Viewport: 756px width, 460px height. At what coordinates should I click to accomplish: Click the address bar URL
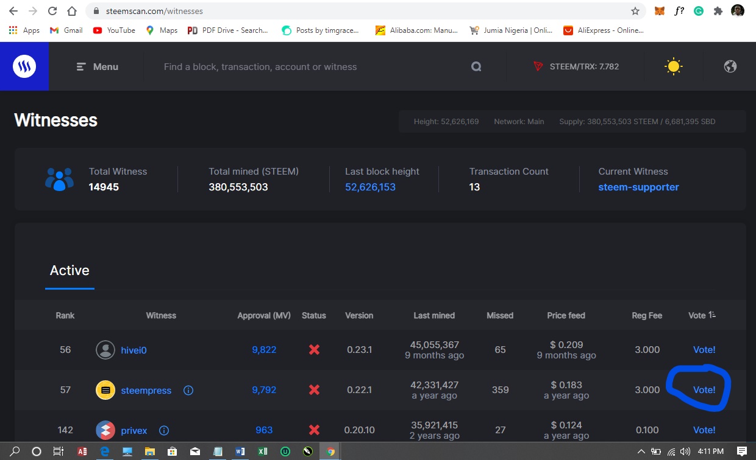pos(153,11)
